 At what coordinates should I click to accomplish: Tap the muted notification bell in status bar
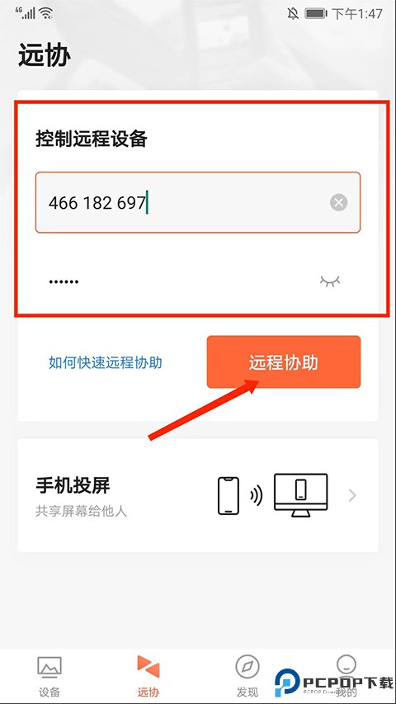[293, 14]
